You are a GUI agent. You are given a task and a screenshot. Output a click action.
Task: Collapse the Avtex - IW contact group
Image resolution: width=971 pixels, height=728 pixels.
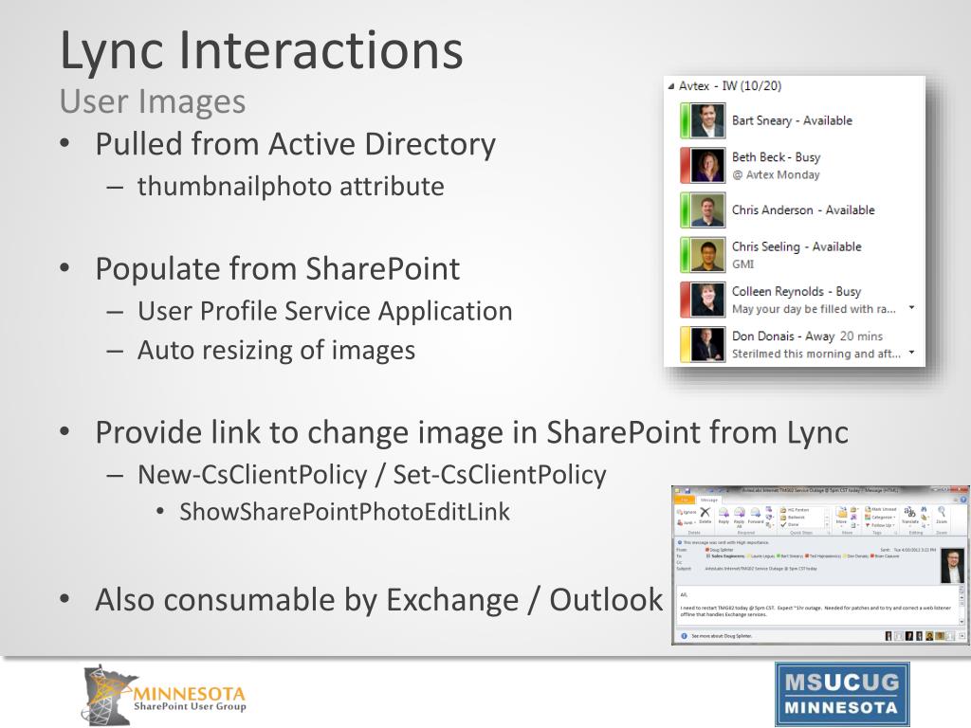pos(671,86)
